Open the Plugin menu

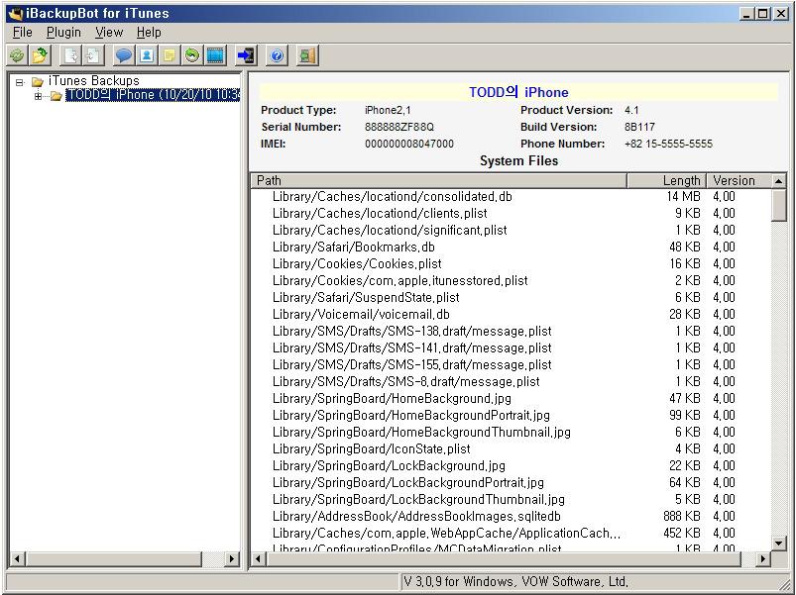(63, 33)
